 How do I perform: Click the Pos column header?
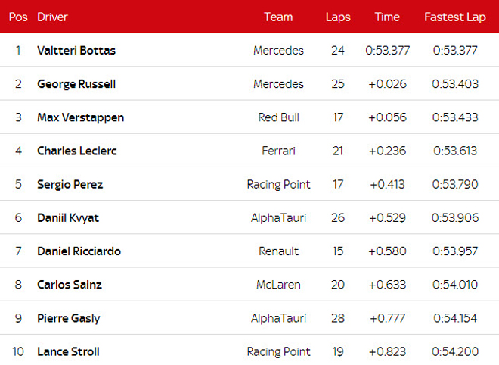pyautogui.click(x=18, y=17)
